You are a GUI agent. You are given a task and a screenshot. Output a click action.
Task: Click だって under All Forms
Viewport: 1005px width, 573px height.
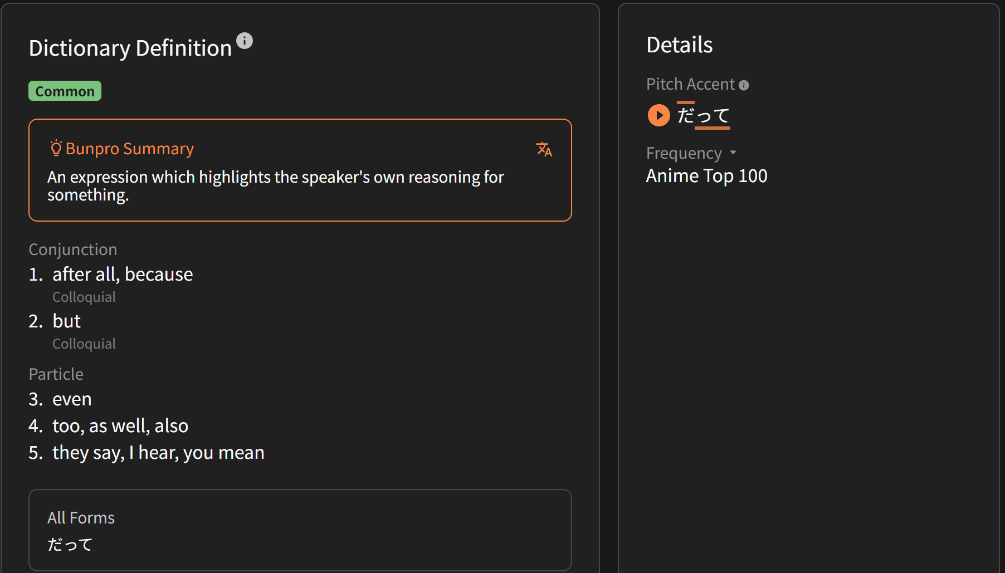click(x=70, y=544)
